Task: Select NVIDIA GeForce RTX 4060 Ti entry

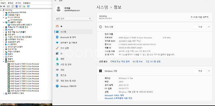Action: [x=21, y=25]
